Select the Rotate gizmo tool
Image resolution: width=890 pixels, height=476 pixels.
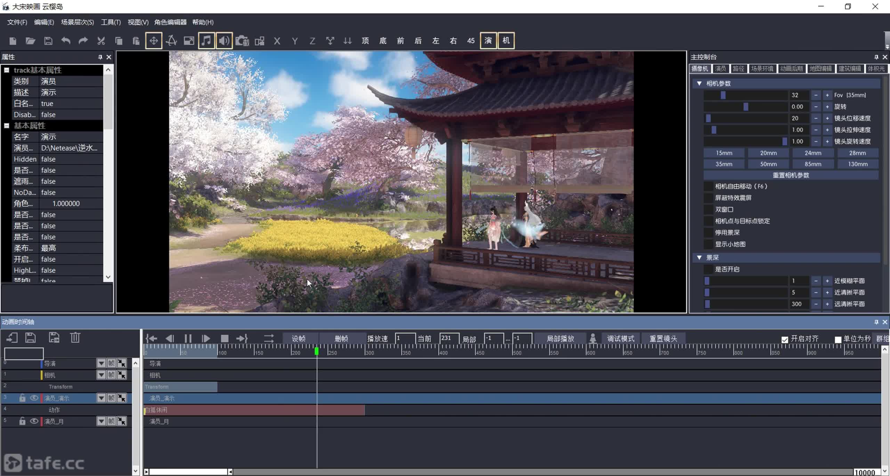point(171,41)
